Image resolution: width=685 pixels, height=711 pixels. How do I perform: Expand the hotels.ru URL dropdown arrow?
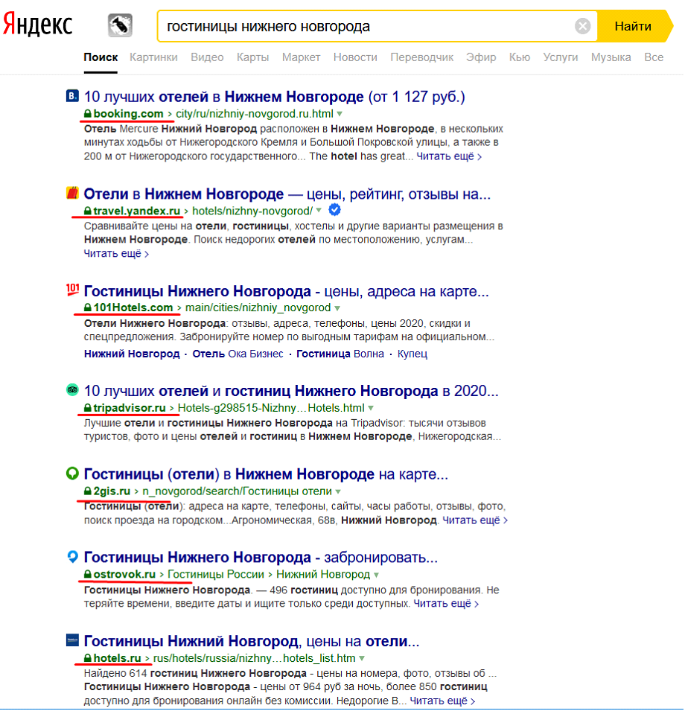coord(361,658)
